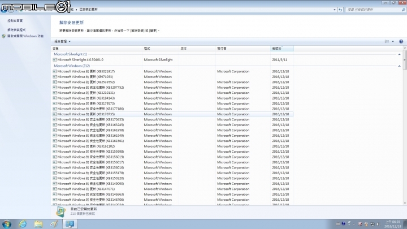Select security update row KB3150220
407x229 pixels.
tap(172, 178)
